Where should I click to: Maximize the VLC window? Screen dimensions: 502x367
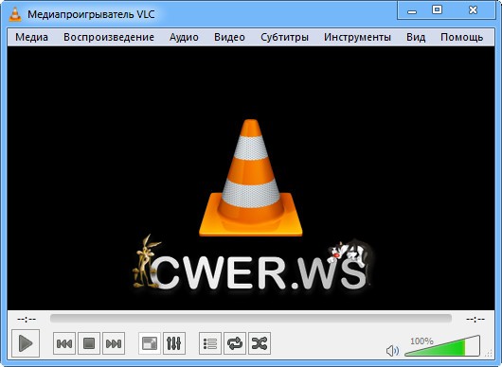[x=437, y=10]
